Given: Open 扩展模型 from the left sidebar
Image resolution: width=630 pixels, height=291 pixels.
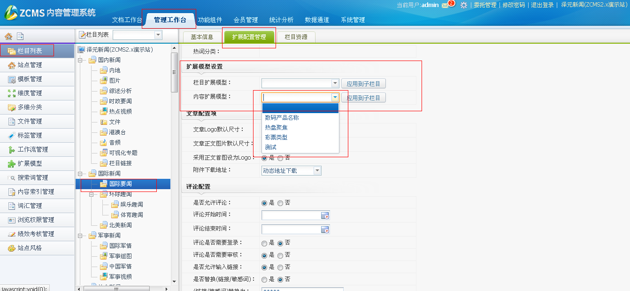Looking at the screenshot, I should tap(30, 163).
